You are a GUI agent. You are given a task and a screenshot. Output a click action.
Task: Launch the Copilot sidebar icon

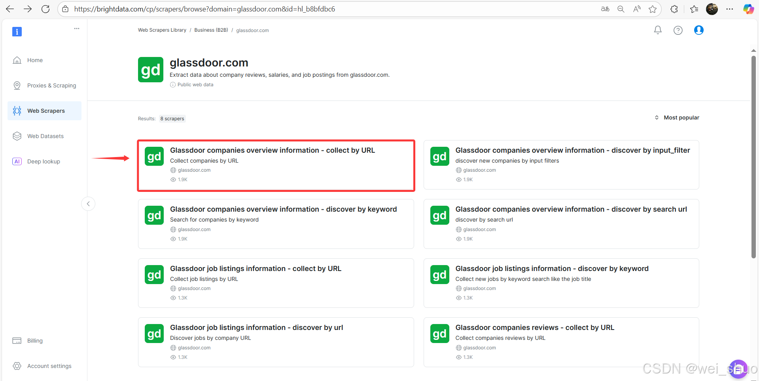click(x=748, y=9)
